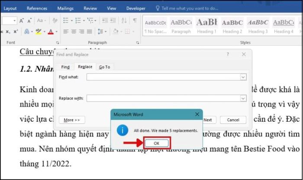This screenshot has width=303, height=180.
Task: Apply Superscript formatting
Action: coord(16,32)
